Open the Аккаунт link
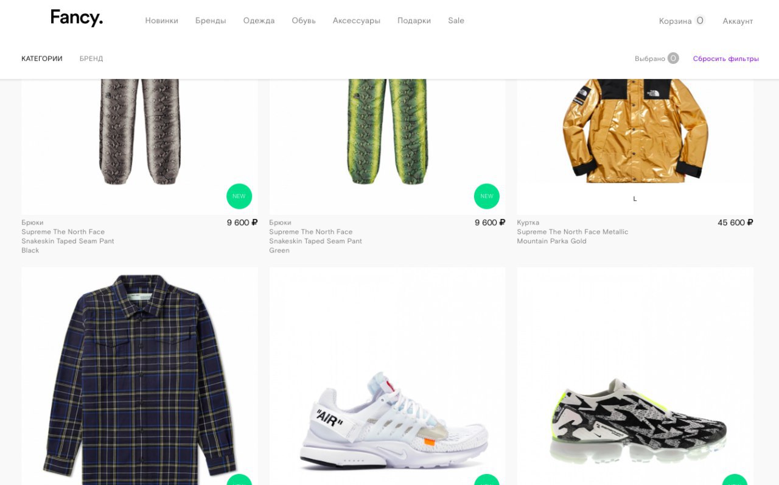This screenshot has height=485, width=779. pos(738,21)
